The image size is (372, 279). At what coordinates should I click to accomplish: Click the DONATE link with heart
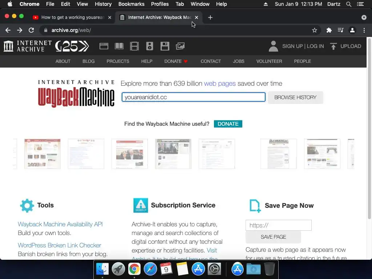pos(176,61)
